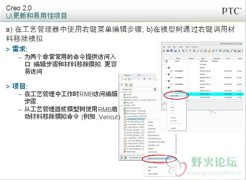This screenshot has height=180, width=246.
Task: Choose Lock in process table context menu
Action: tap(172, 110)
